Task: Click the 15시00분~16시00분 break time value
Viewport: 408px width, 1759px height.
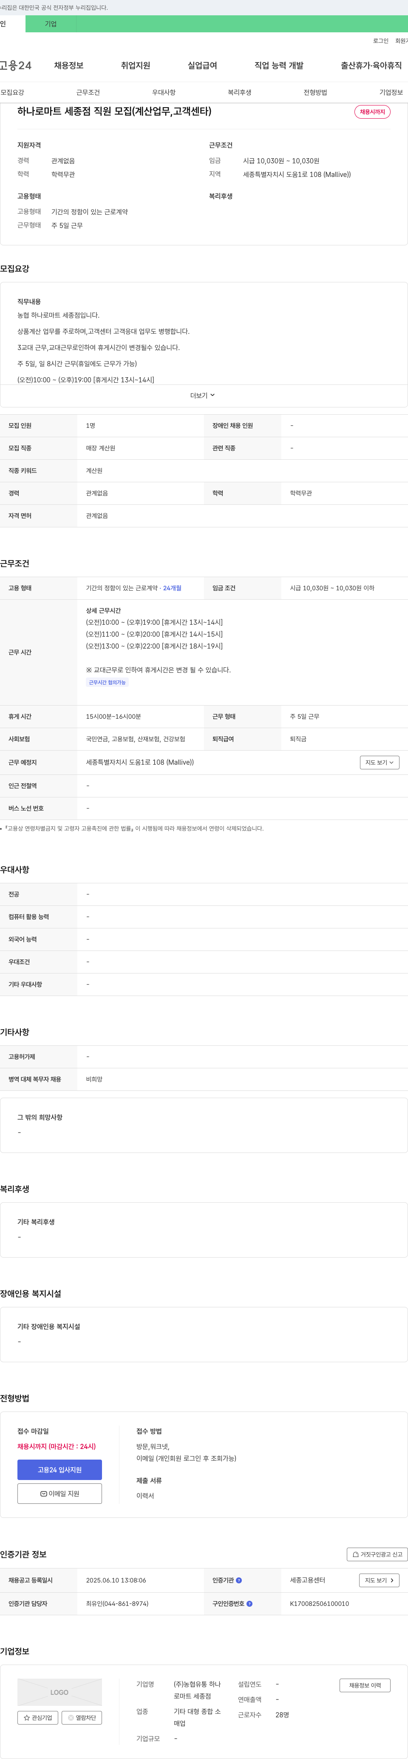Action: [113, 716]
